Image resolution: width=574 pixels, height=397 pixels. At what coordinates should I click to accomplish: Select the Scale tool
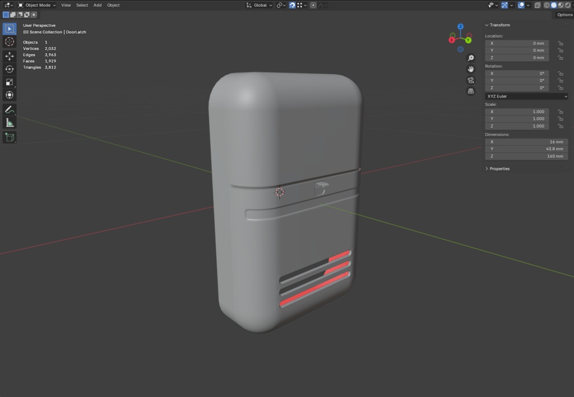(x=10, y=82)
